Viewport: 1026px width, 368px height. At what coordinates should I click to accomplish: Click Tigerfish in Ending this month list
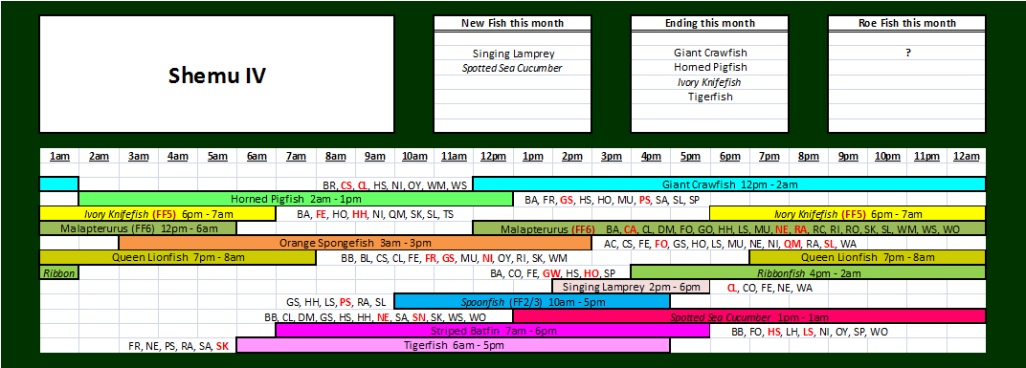709,97
